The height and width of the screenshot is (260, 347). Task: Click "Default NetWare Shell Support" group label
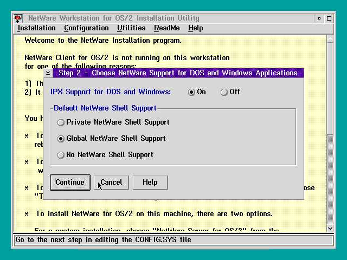(105, 108)
